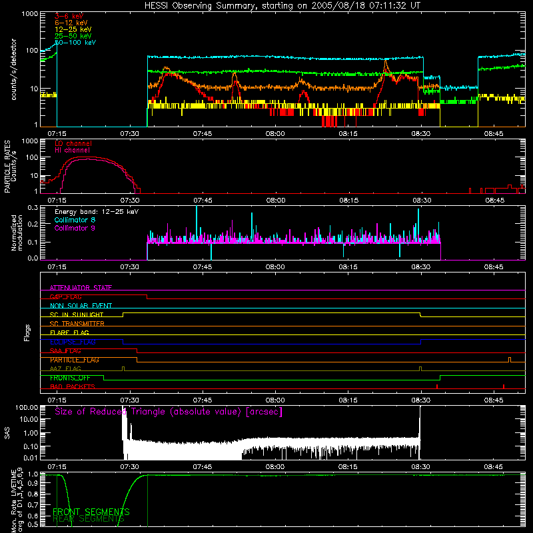Image resolution: width=533 pixels, height=533 pixels.
Task: Click the 'Flags' vertical axis label
Action: coord(27,332)
